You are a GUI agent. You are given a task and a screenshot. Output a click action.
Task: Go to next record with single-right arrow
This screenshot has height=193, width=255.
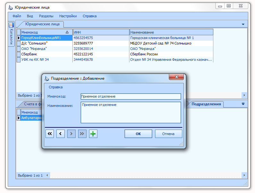point(71,134)
